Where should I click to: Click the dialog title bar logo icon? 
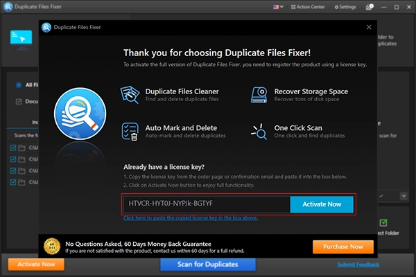[x=46, y=27]
